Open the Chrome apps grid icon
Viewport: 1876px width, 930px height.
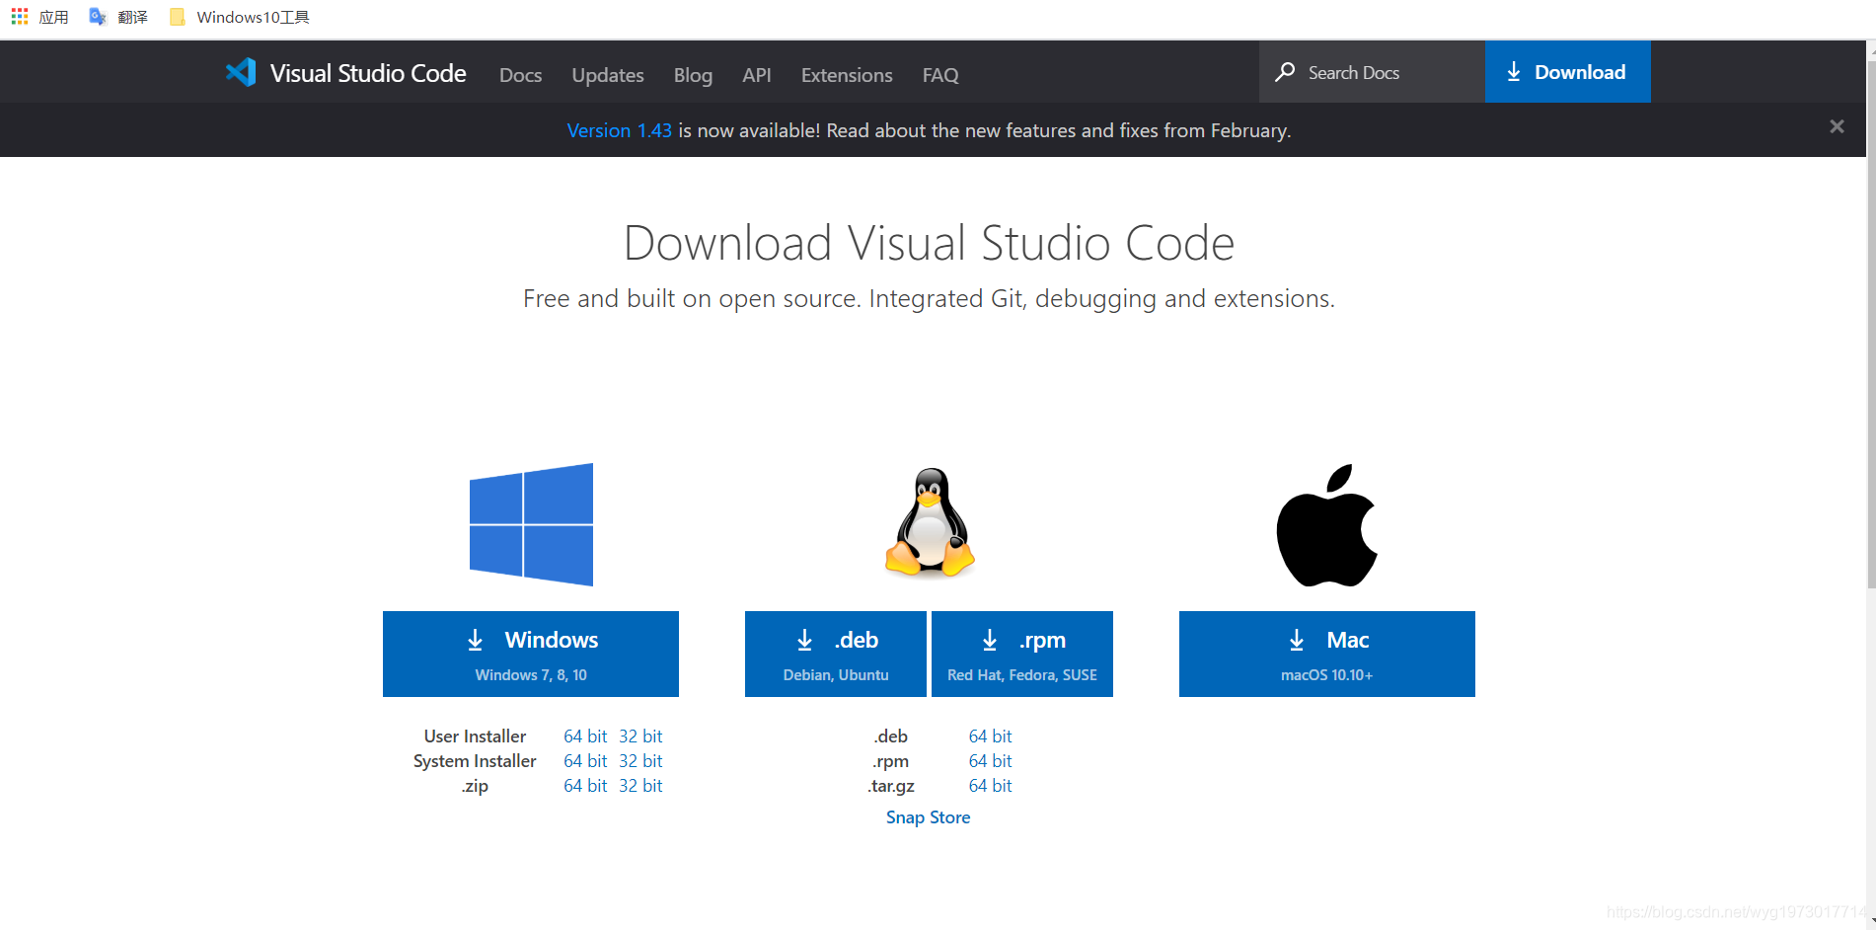point(19,17)
